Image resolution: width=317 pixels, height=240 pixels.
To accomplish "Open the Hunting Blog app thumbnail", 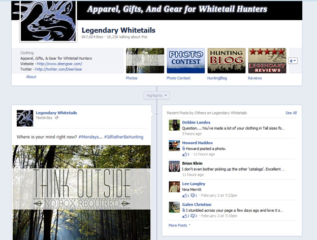I will (227, 61).
